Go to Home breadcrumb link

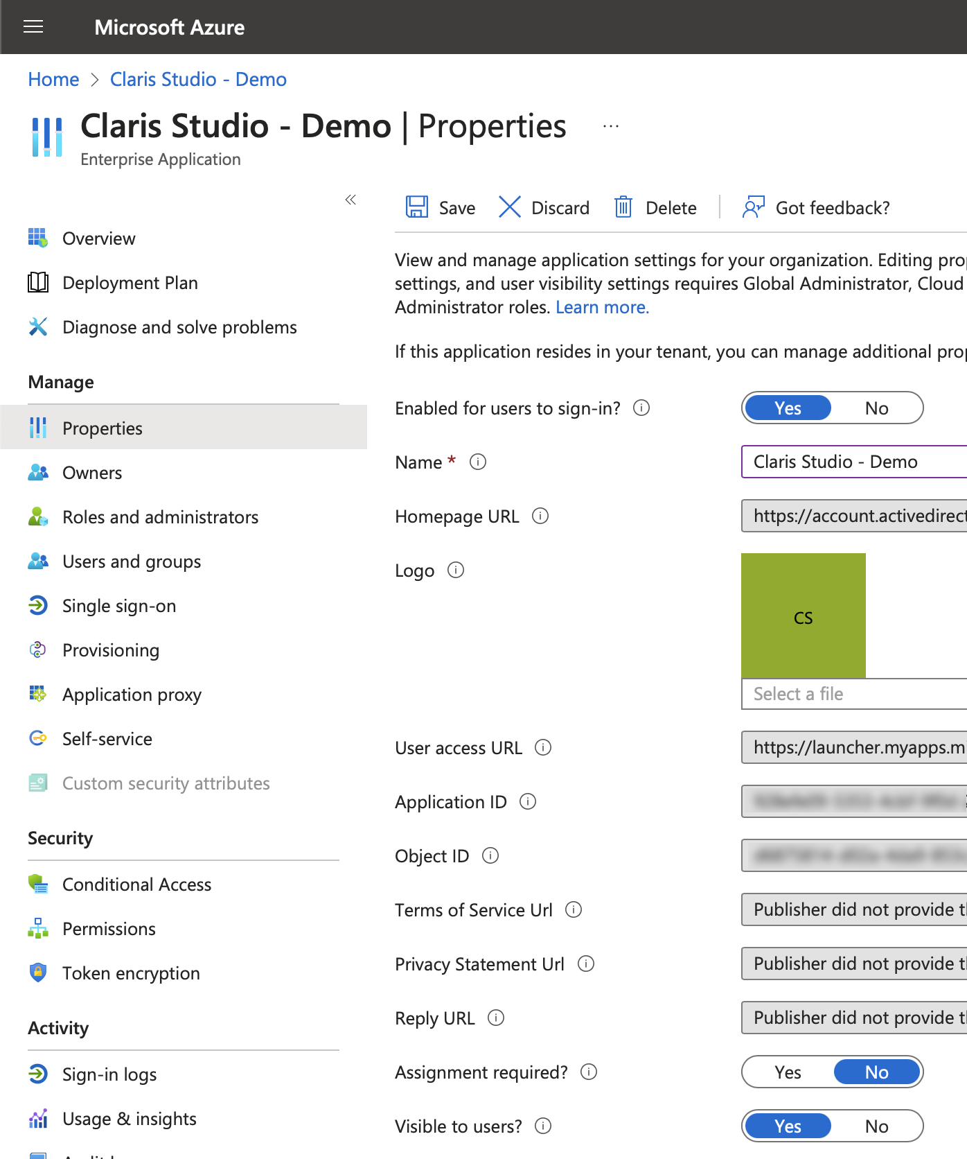coord(53,80)
